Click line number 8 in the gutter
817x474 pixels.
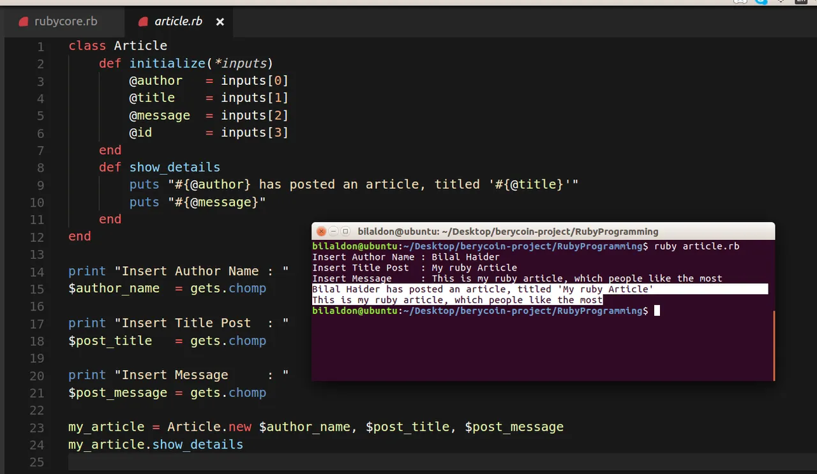41,168
